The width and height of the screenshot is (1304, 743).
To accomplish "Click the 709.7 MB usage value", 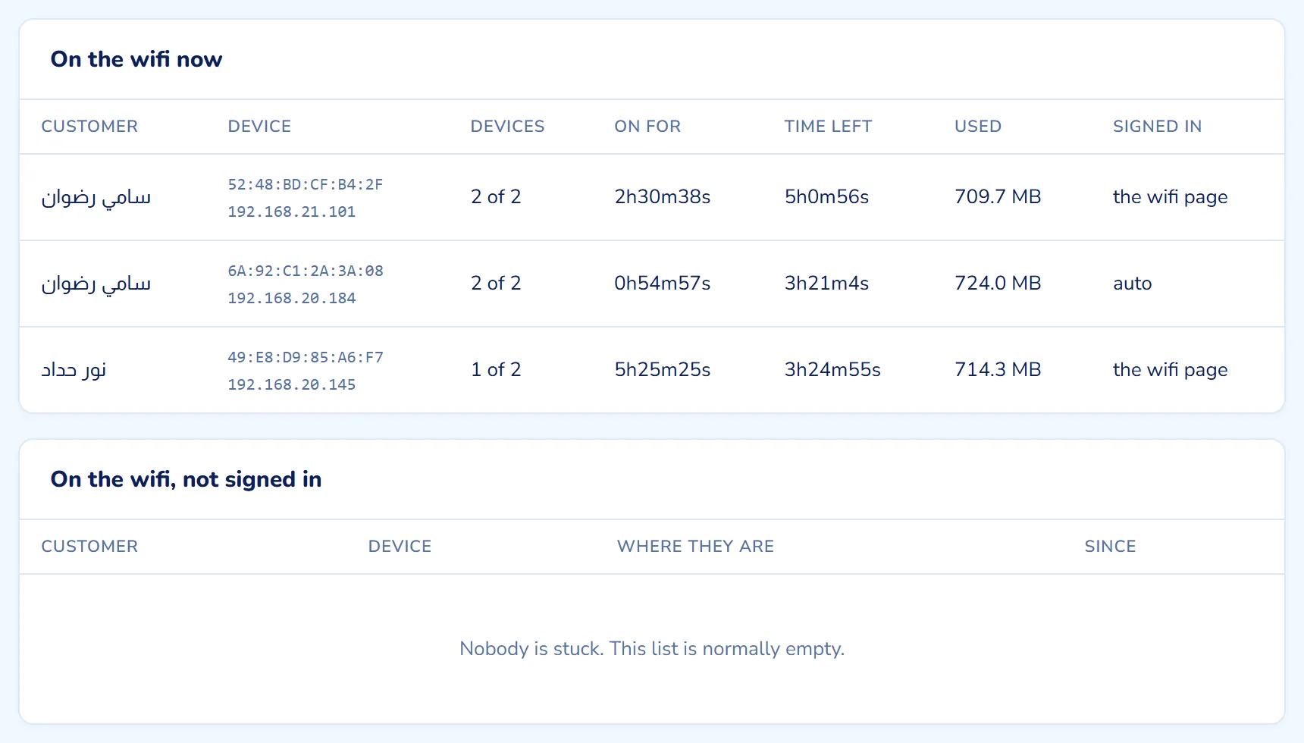I will click(998, 197).
